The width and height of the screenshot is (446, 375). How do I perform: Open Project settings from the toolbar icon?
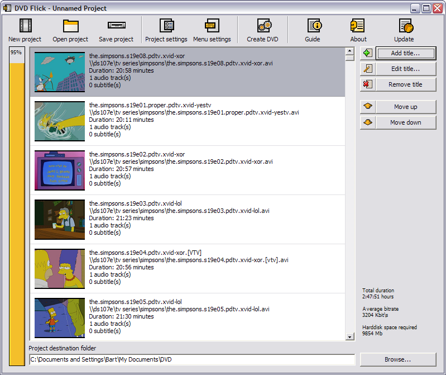point(166,26)
